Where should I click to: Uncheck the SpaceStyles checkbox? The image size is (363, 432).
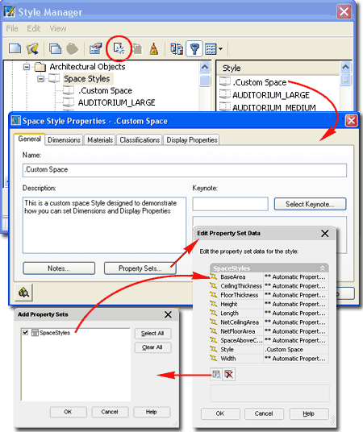coord(26,333)
